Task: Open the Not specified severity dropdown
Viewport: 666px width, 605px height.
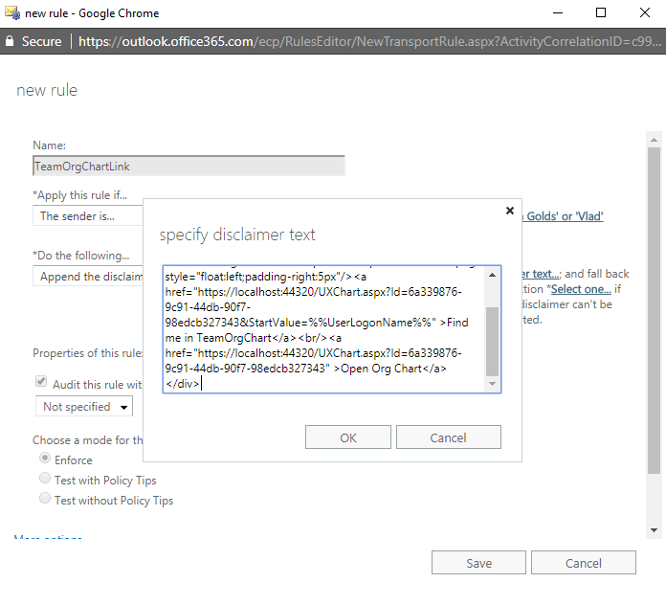Action: (84, 407)
